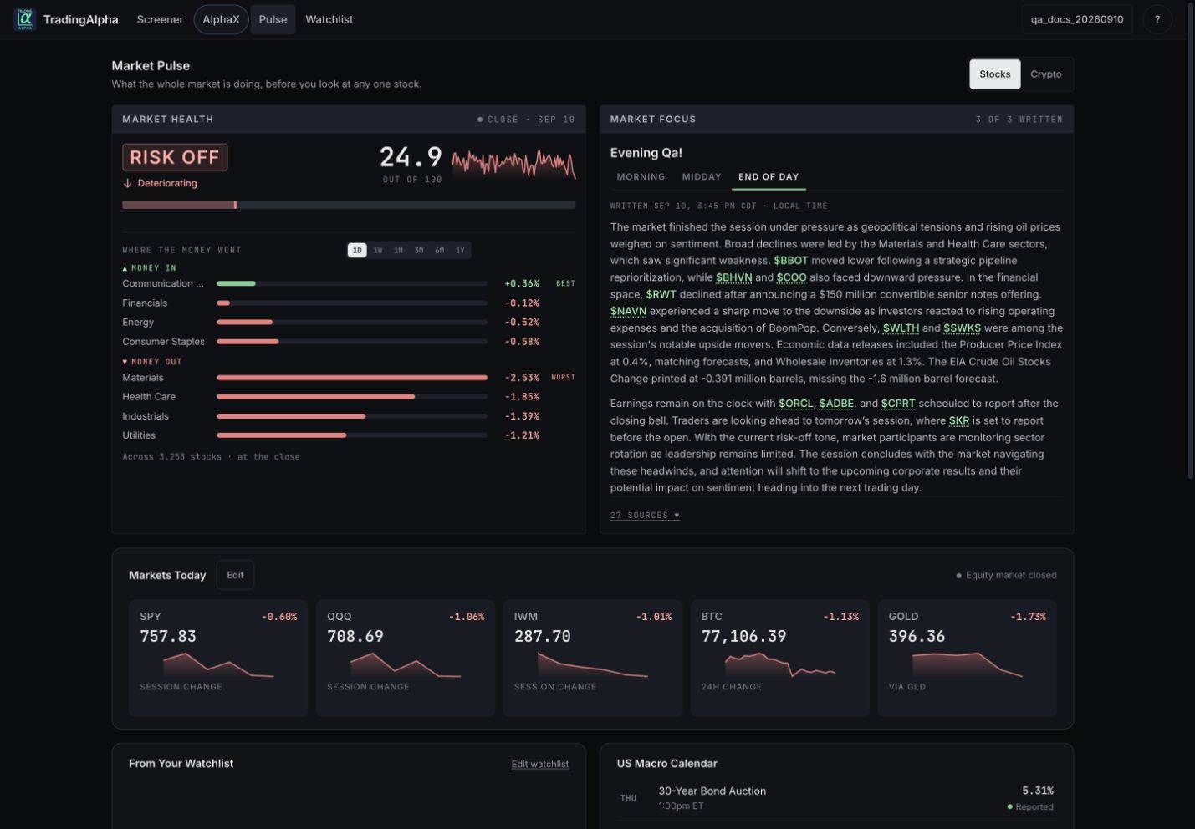Open the $NAVN ticker link
The width and height of the screenshot is (1195, 829).
coord(628,311)
